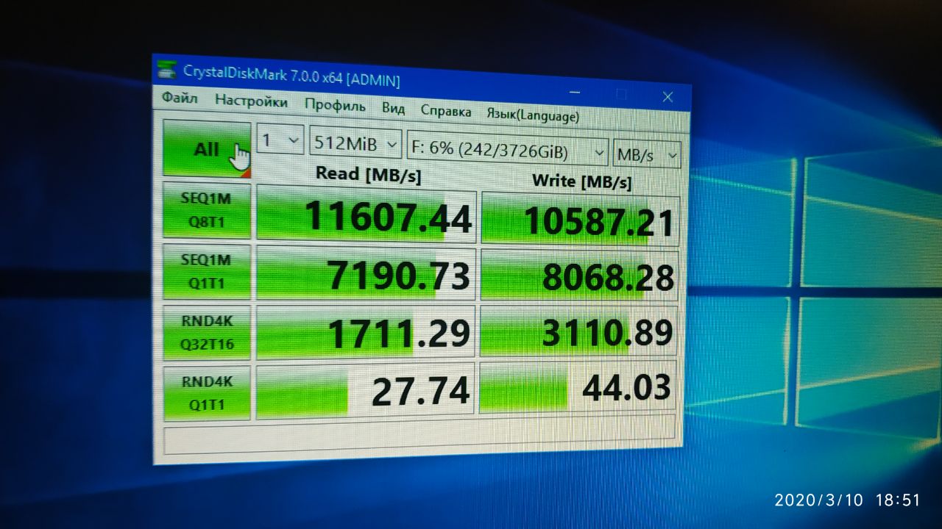Click the 7190.73 read result
This screenshot has width=942, height=529.
coord(366,274)
